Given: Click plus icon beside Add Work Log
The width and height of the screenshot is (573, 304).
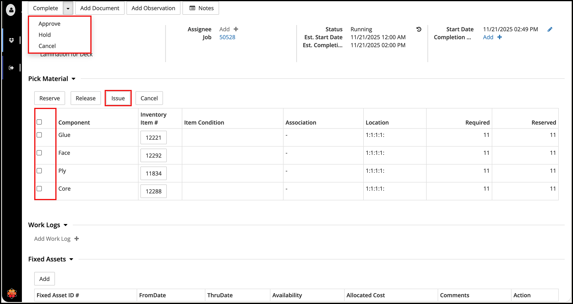Looking at the screenshot, I should (x=77, y=239).
